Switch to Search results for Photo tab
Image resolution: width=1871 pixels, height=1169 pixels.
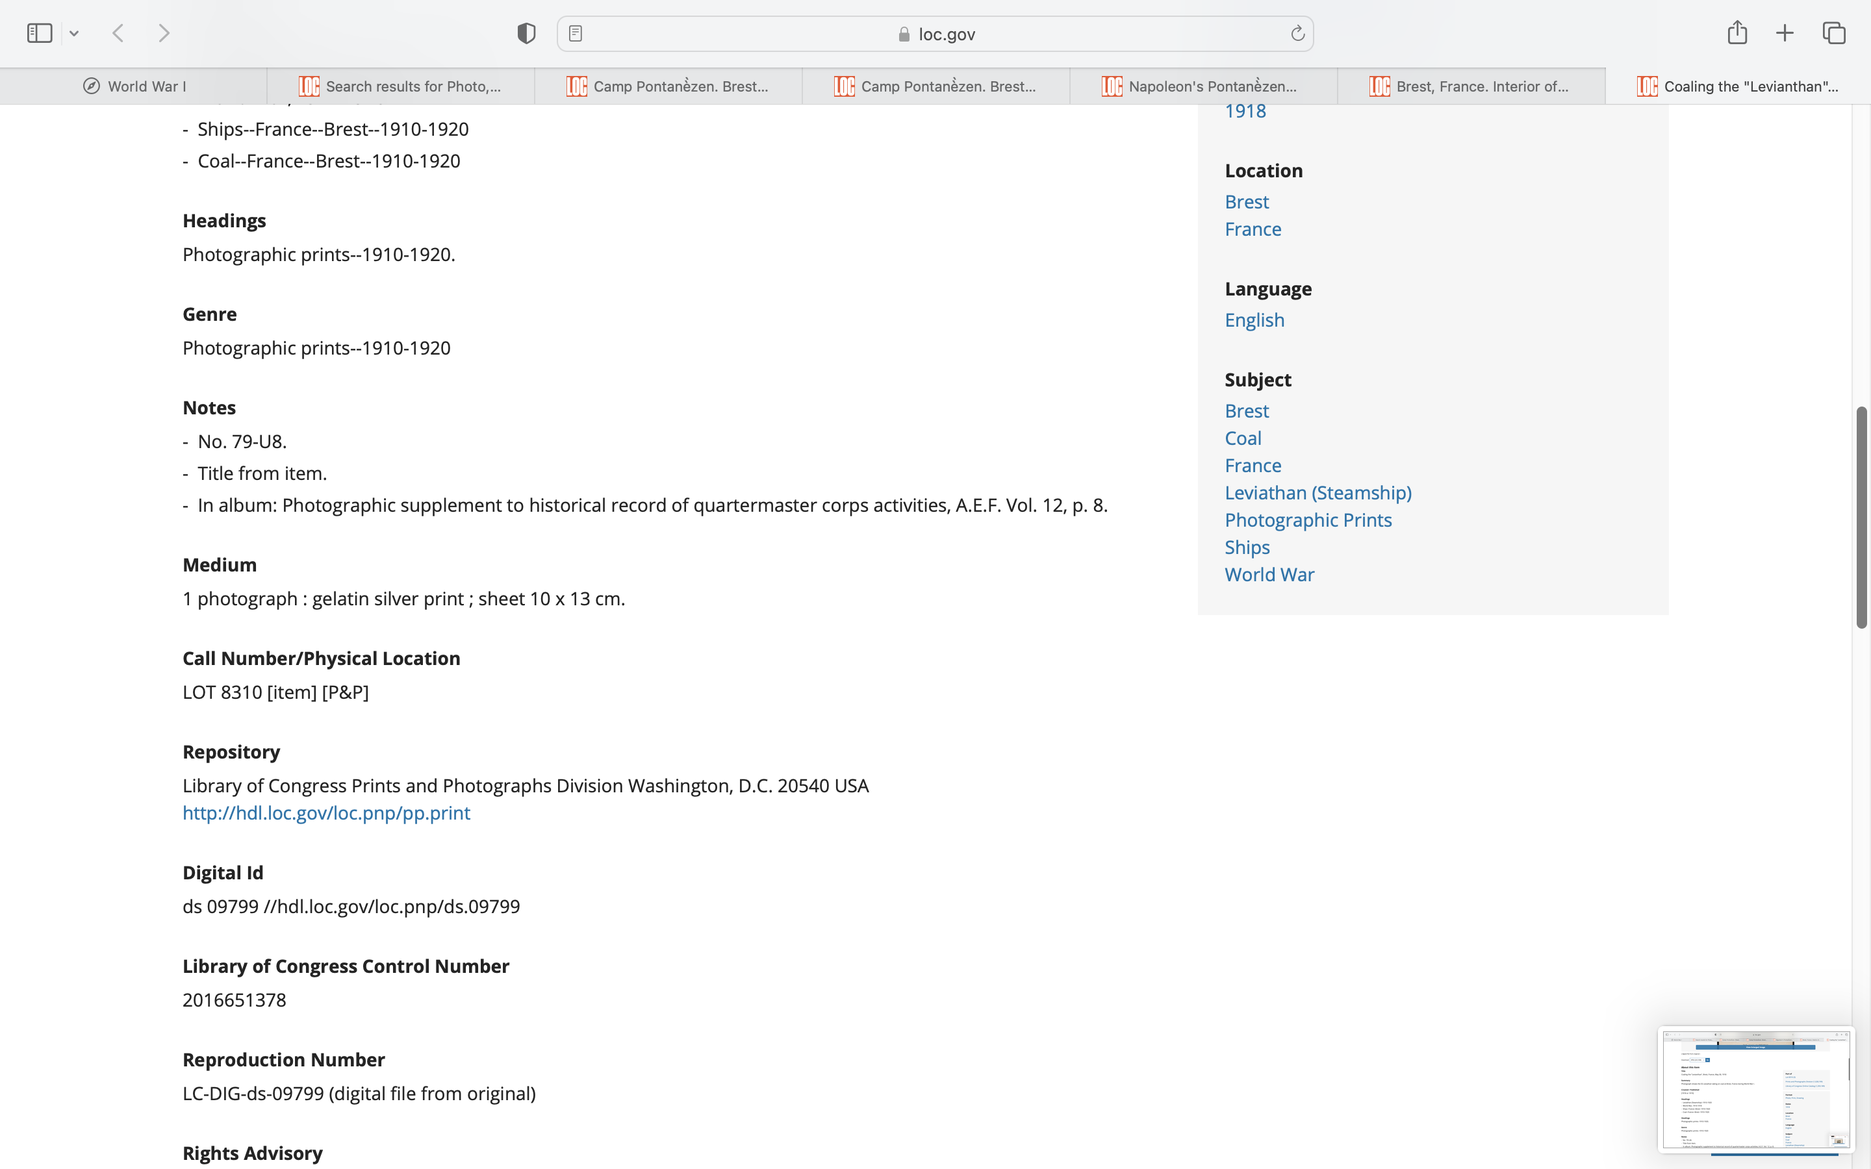pyautogui.click(x=400, y=86)
